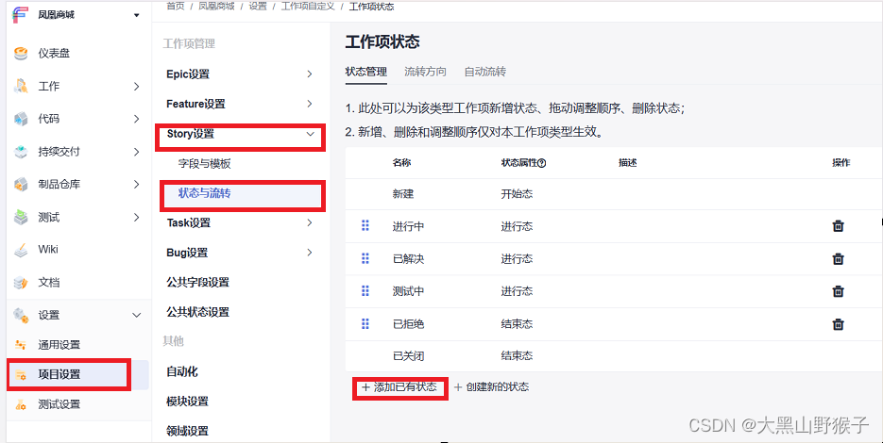Click the 工作 sidebar icon

click(21, 86)
